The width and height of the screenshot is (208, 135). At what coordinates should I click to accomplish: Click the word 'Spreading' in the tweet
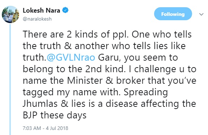click(x=146, y=92)
